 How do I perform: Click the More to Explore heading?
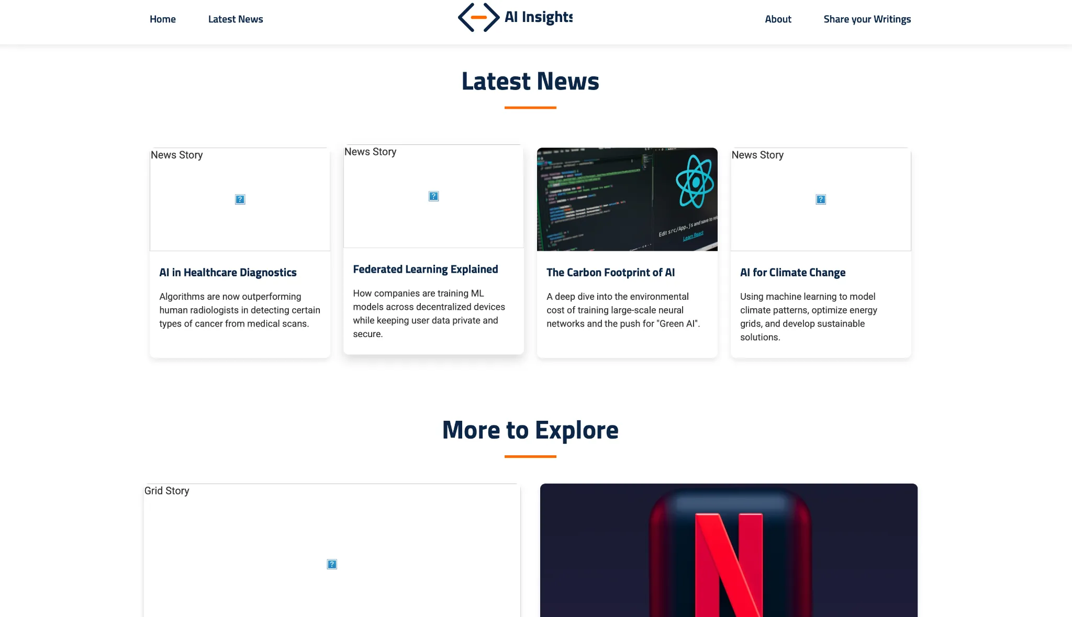coord(530,430)
